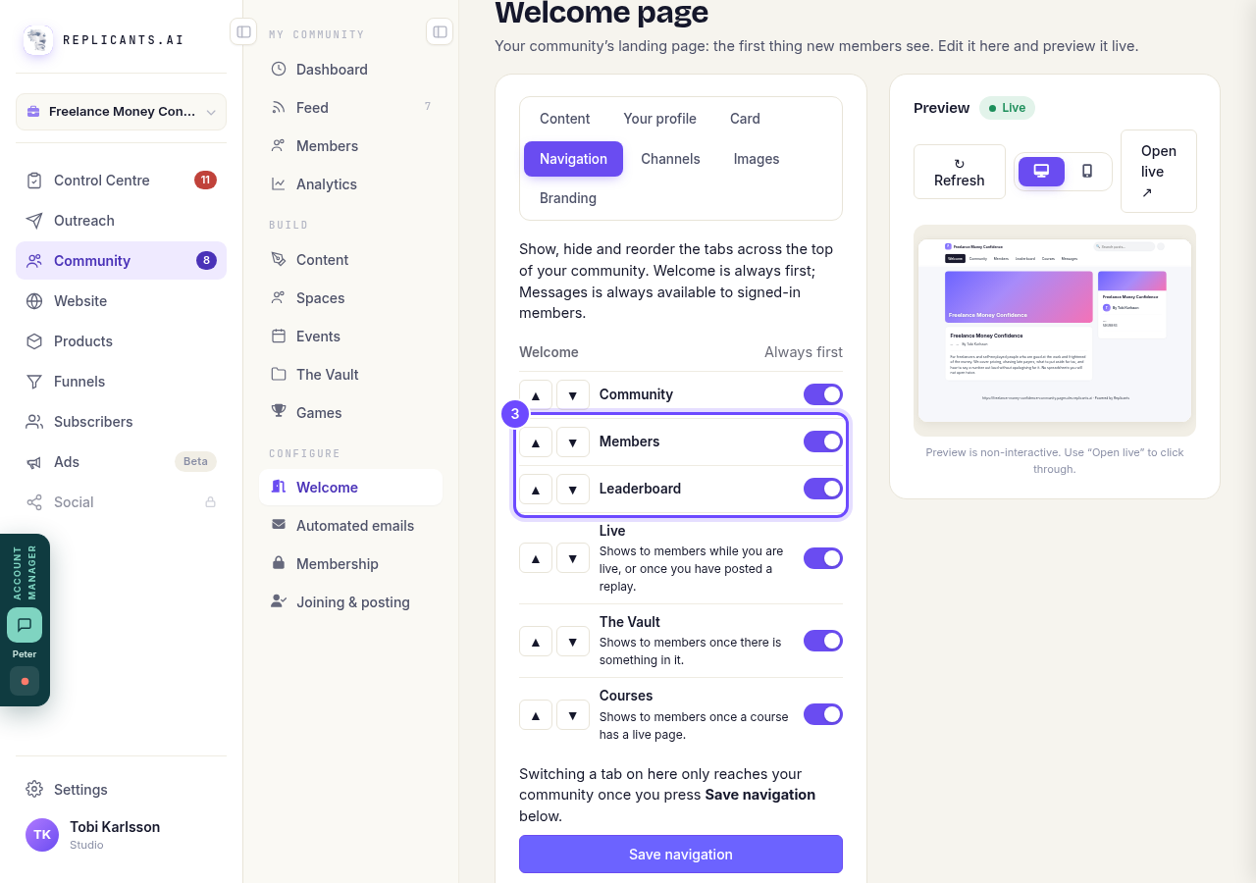Move Live tab down
Screen dimensions: 1256x883
573,558
